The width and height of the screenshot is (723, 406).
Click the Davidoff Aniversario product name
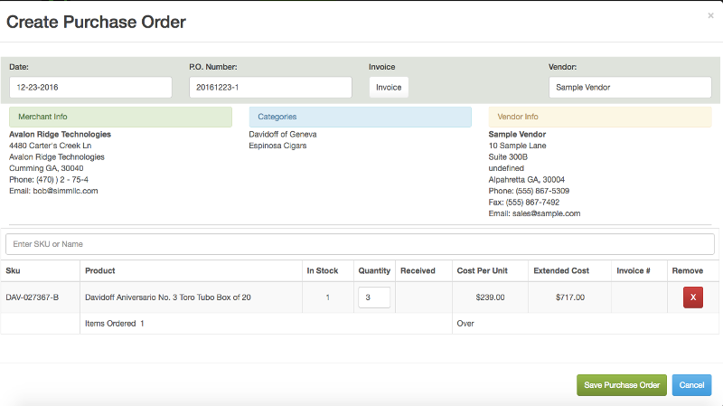[x=167, y=297]
